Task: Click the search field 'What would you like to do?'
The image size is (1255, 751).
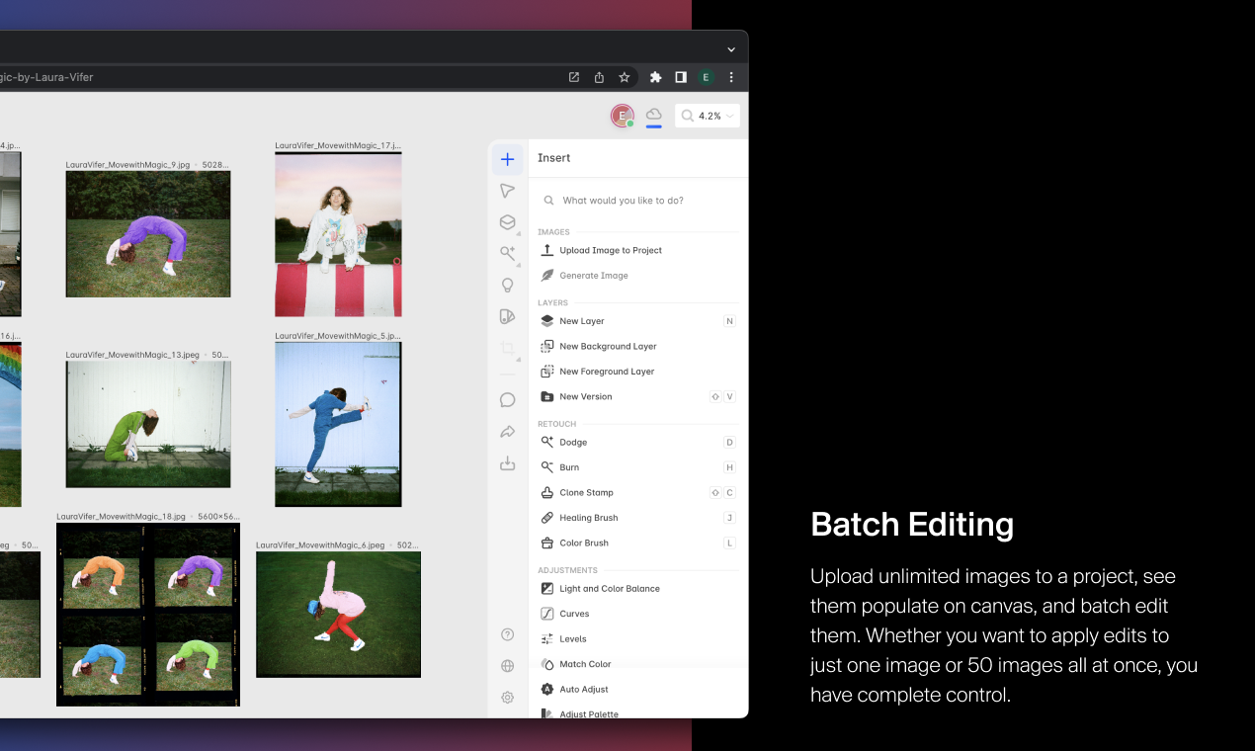Action: [638, 201]
